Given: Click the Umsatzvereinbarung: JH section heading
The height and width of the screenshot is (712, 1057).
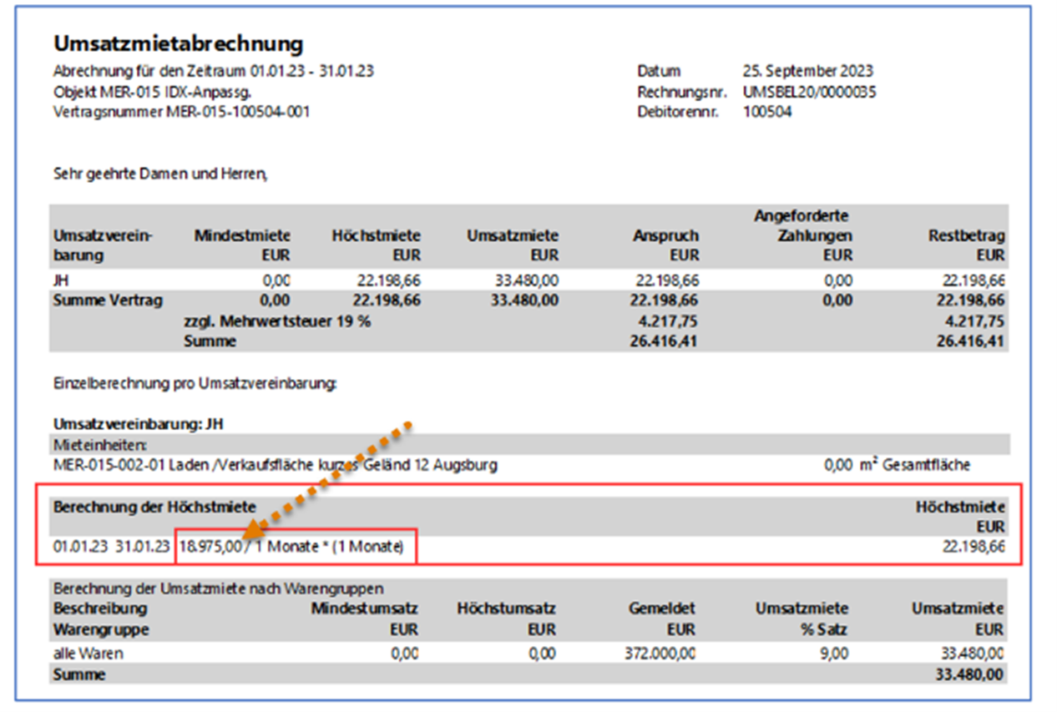Looking at the screenshot, I should tap(138, 423).
